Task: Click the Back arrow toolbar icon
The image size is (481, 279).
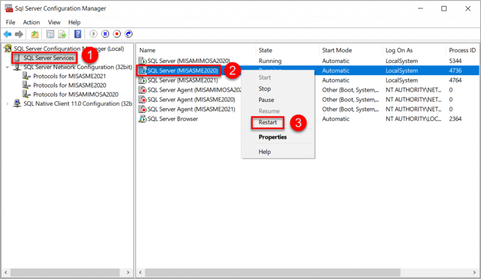Action: click(7, 34)
